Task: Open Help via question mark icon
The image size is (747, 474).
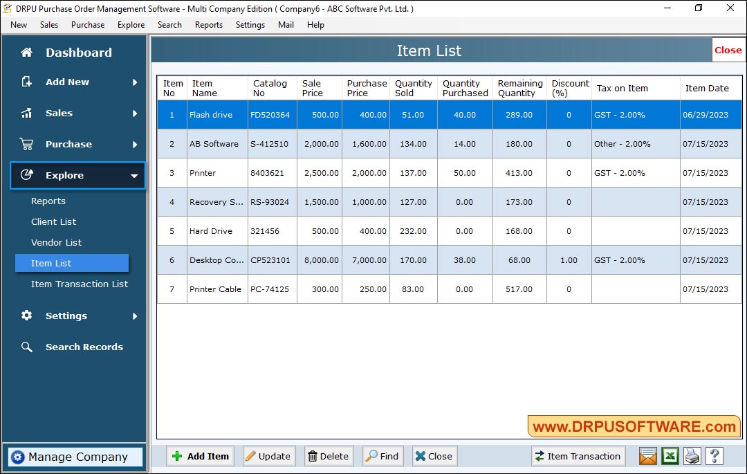Action: [714, 456]
